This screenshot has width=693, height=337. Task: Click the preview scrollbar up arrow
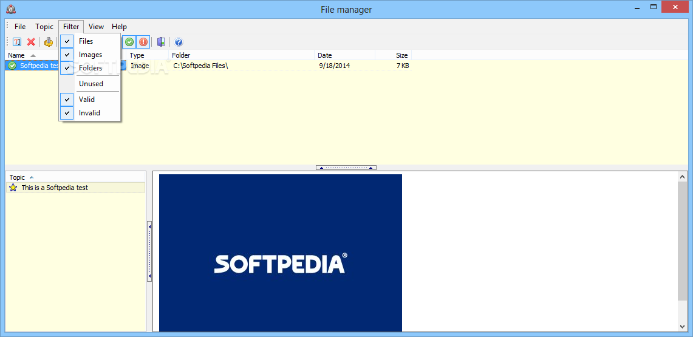pyautogui.click(x=683, y=177)
